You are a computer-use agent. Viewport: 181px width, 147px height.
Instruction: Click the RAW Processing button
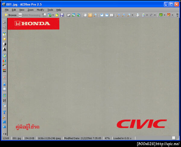30,15
